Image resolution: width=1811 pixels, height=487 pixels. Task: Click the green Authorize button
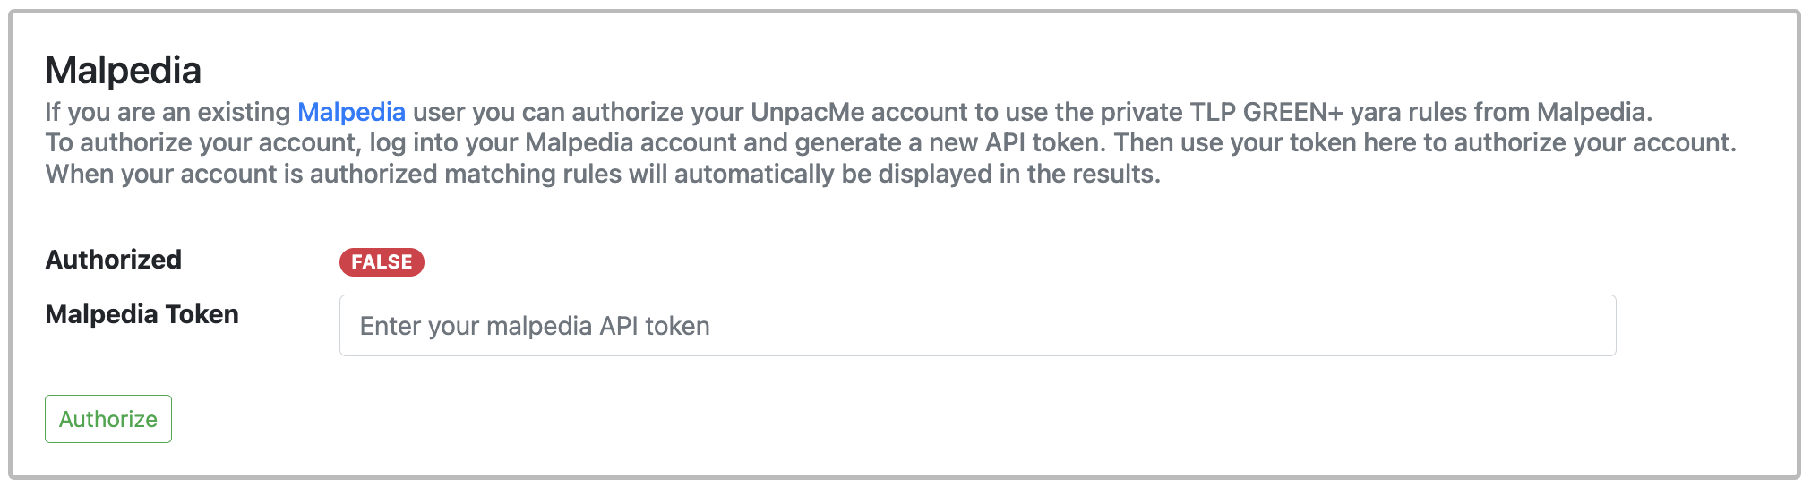(x=108, y=419)
